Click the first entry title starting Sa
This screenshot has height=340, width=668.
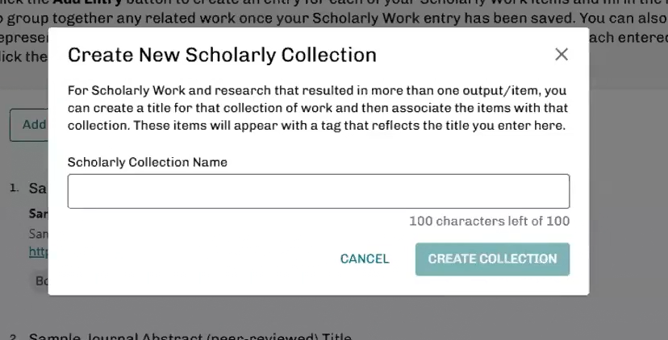tap(37, 189)
